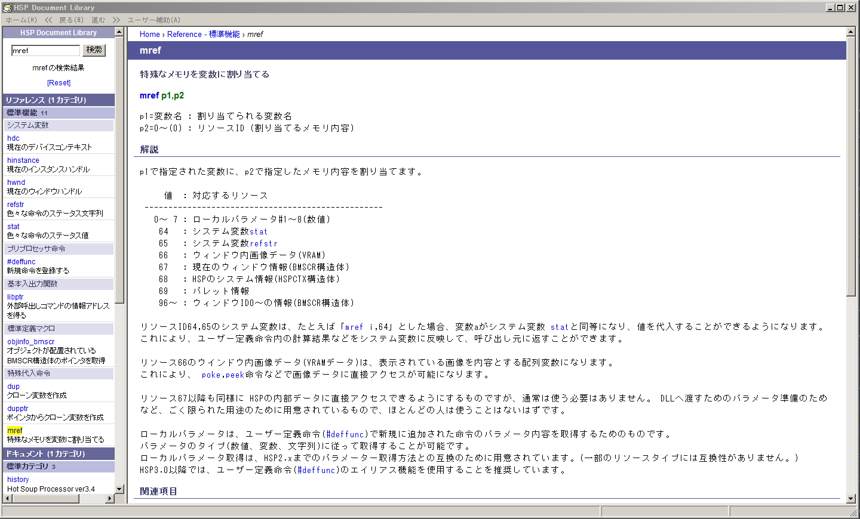Open the ユーザー補助(A) menu

(154, 20)
